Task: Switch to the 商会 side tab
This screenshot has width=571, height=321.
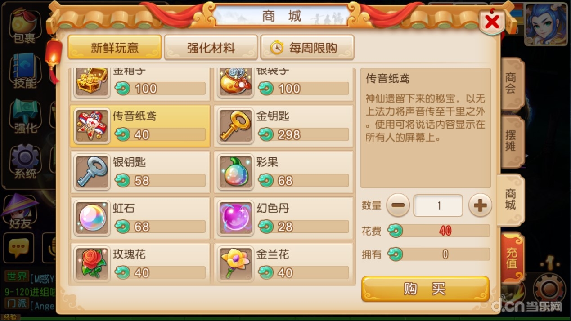Action: pyautogui.click(x=512, y=84)
